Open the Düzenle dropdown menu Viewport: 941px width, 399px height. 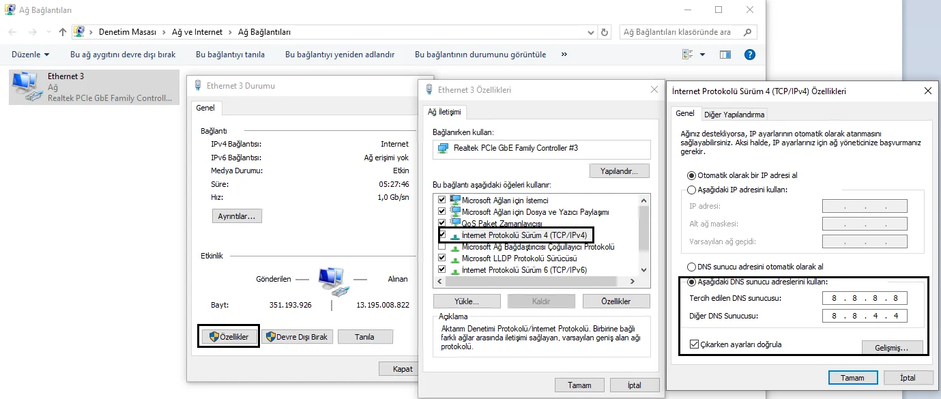tap(27, 54)
